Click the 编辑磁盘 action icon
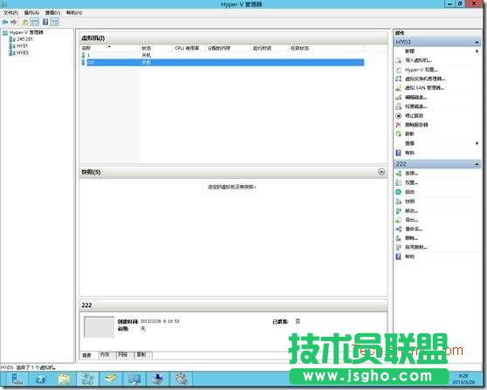The height and width of the screenshot is (390, 487). pyautogui.click(x=399, y=97)
